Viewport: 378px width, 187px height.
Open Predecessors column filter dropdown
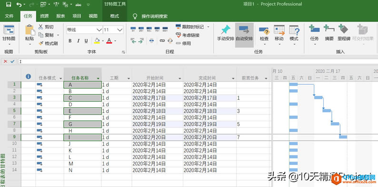pyautogui.click(x=266, y=78)
